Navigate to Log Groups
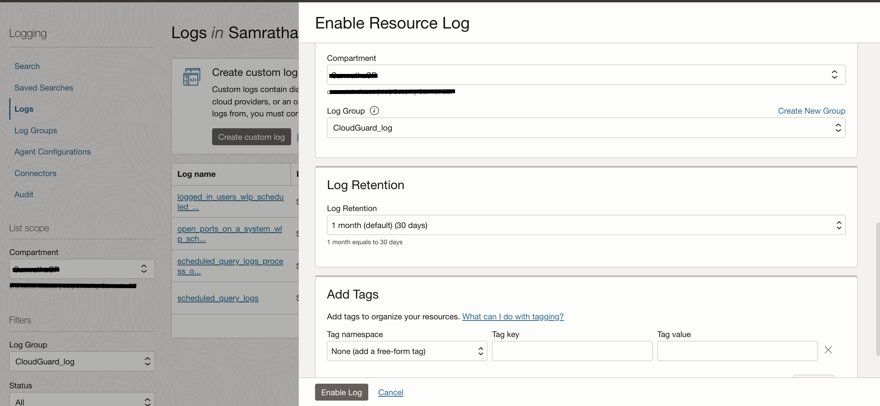Image resolution: width=880 pixels, height=406 pixels. tap(35, 131)
